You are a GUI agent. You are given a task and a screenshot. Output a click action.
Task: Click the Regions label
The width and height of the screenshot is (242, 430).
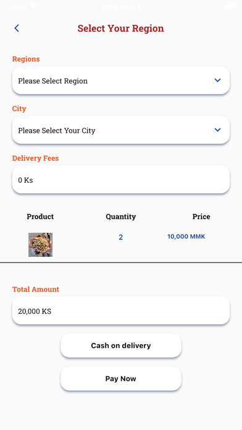point(26,59)
